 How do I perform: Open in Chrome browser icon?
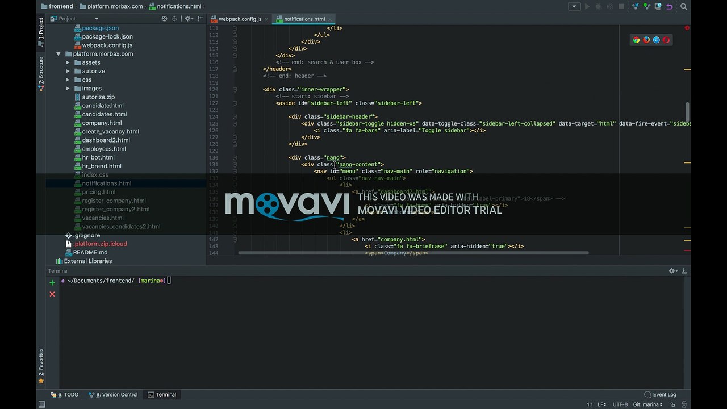pyautogui.click(x=637, y=40)
